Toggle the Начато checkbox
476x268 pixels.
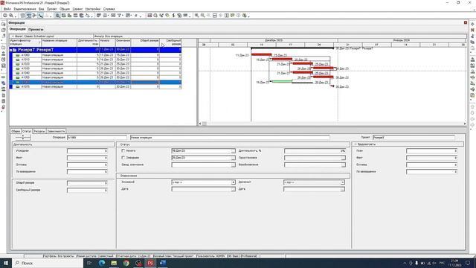(123, 150)
